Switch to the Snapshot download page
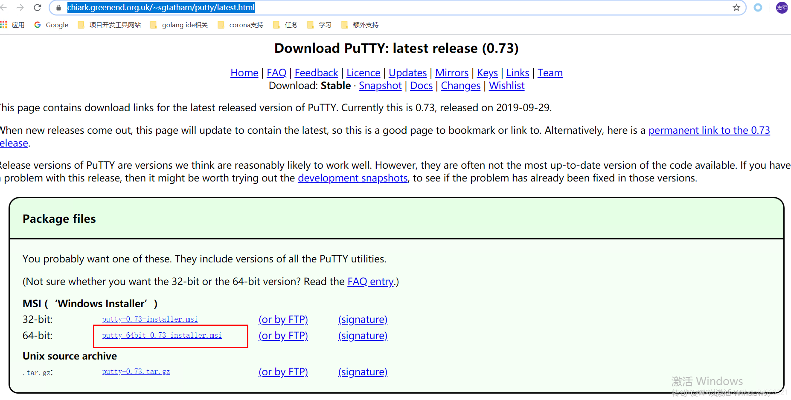 tap(380, 86)
